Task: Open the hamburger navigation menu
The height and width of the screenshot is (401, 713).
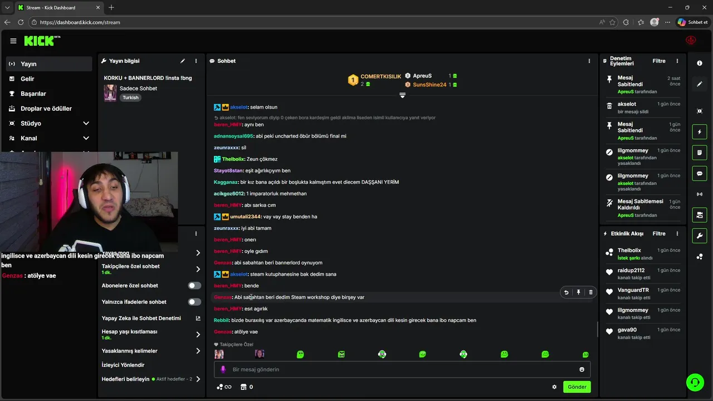Action: (13, 41)
